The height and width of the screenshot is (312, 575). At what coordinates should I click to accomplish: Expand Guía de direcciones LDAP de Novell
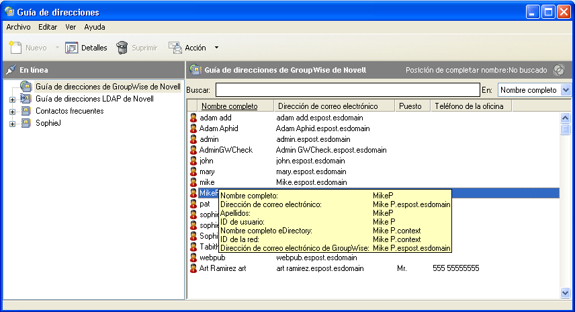[13, 100]
